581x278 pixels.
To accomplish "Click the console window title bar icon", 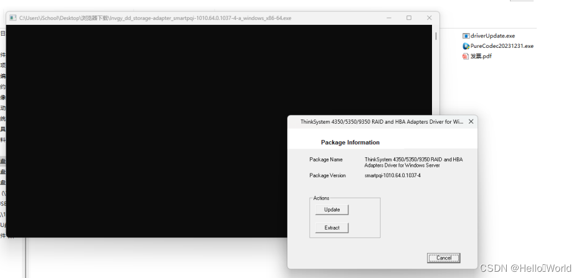I will coord(12,18).
